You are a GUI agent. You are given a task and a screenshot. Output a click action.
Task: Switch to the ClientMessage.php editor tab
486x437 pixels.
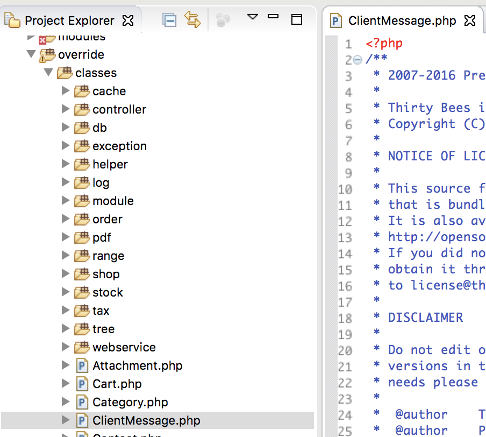point(402,21)
